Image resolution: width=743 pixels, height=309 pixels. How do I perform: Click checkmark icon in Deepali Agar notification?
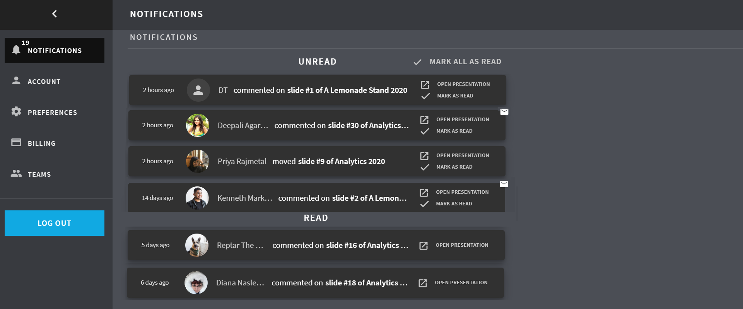pos(425,131)
